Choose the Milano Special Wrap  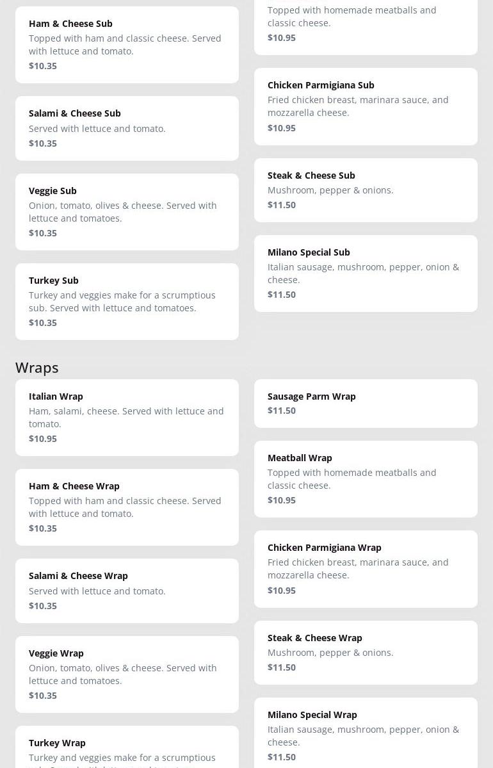(366, 733)
